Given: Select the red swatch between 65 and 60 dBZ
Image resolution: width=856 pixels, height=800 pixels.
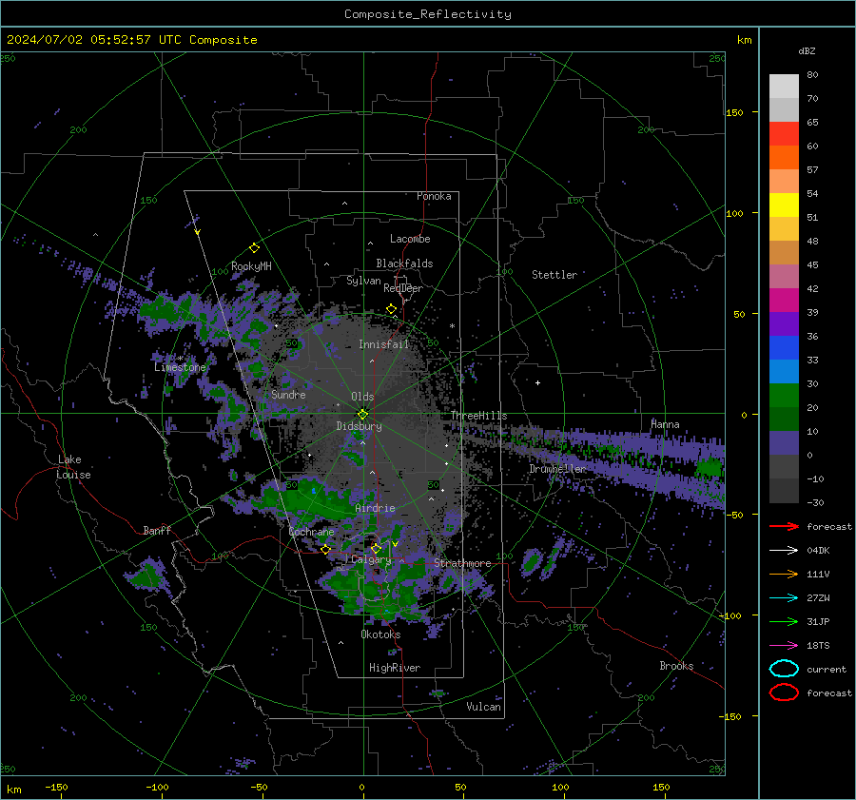Looking at the screenshot, I should pos(784,134).
